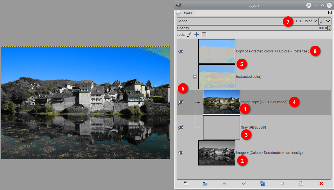Screen dimensions: 334x190
Task: Duplicate the selected layer
Action: [x=263, y=184]
